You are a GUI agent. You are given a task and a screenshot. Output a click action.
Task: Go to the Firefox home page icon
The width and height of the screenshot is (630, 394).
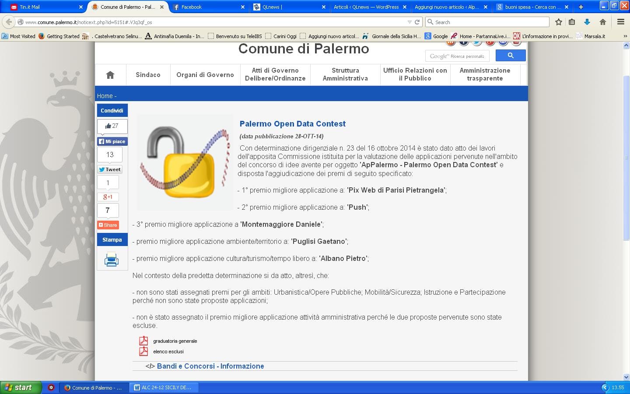(x=603, y=22)
